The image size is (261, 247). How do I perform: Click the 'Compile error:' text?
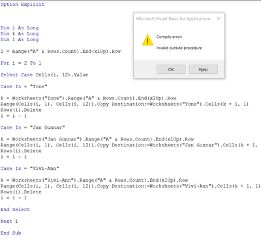click(x=169, y=37)
